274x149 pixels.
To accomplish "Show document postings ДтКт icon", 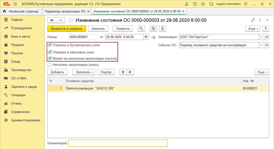I will coord(141,29).
